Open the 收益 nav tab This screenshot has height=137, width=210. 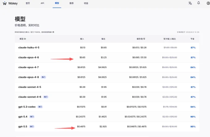(x=86, y=3)
